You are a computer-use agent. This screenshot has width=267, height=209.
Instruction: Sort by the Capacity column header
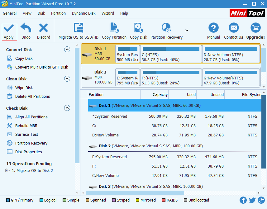(154, 94)
